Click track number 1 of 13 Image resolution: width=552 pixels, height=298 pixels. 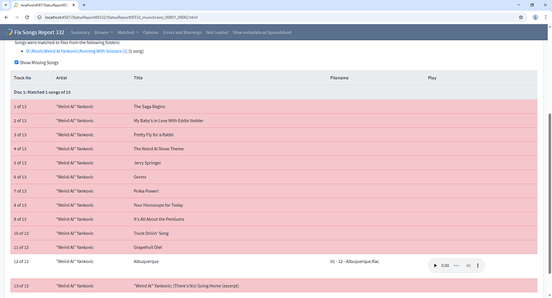pyautogui.click(x=20, y=106)
